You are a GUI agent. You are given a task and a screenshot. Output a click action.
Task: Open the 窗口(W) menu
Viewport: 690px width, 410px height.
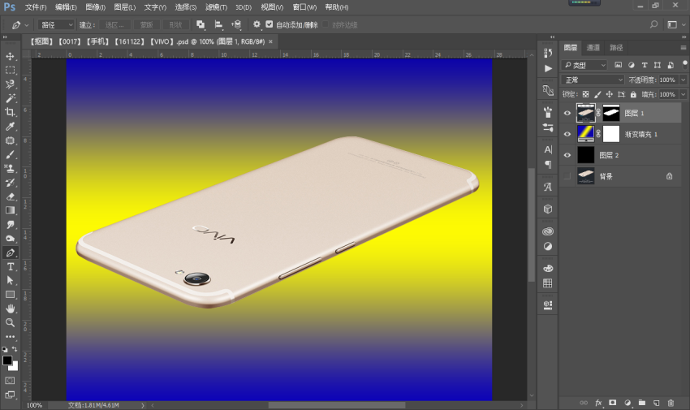[304, 7]
